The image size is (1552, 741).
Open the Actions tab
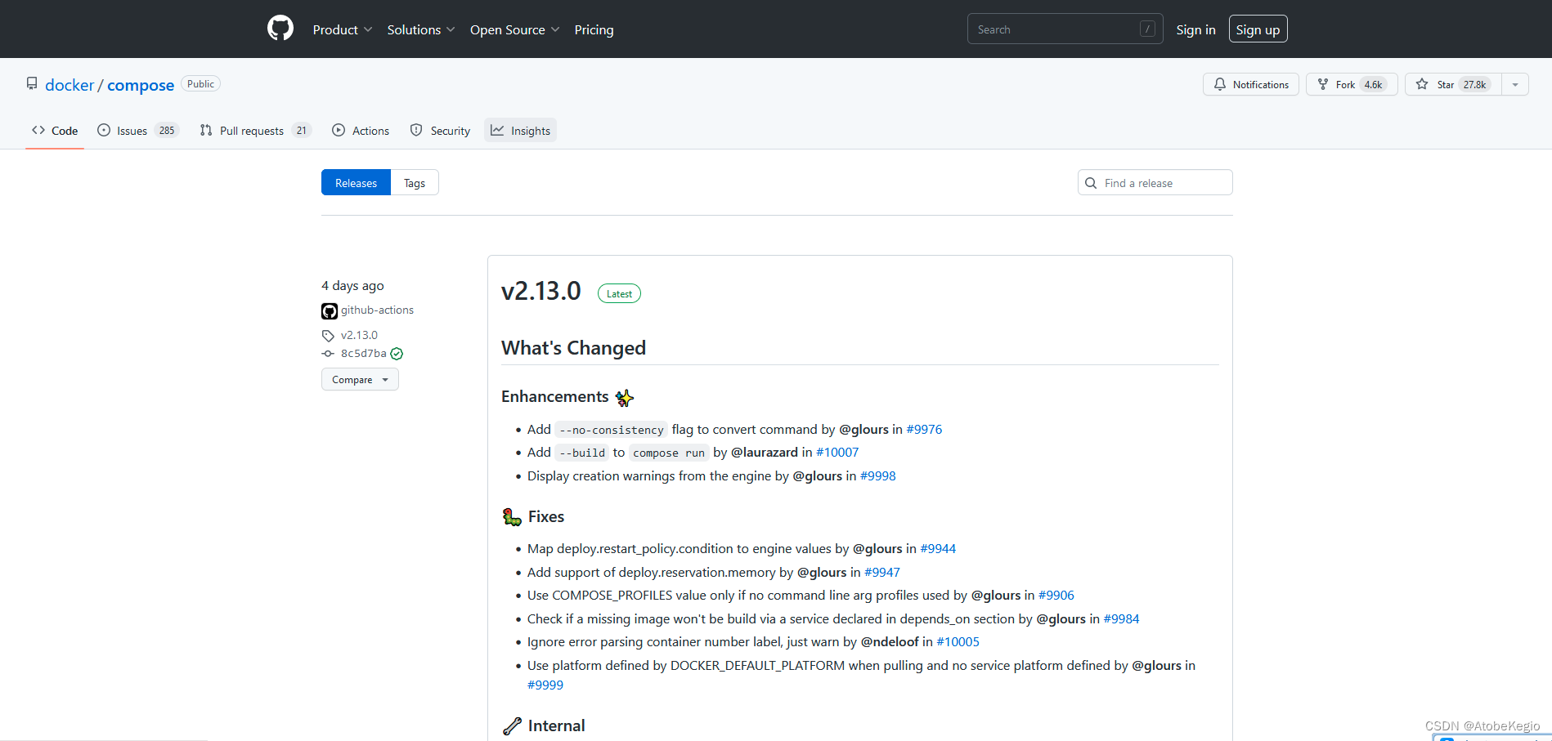[361, 131]
